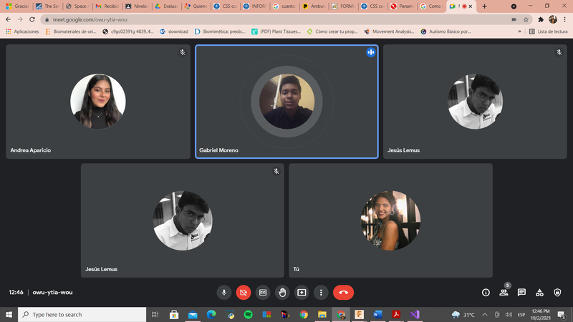Reload the Meet page

click(32, 19)
